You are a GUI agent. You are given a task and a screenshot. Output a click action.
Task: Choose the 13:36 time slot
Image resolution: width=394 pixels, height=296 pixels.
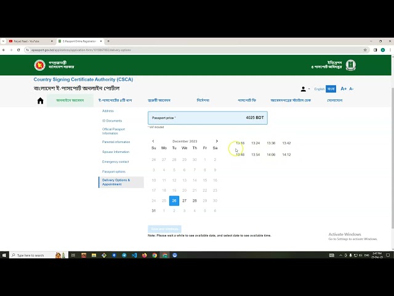(271, 143)
